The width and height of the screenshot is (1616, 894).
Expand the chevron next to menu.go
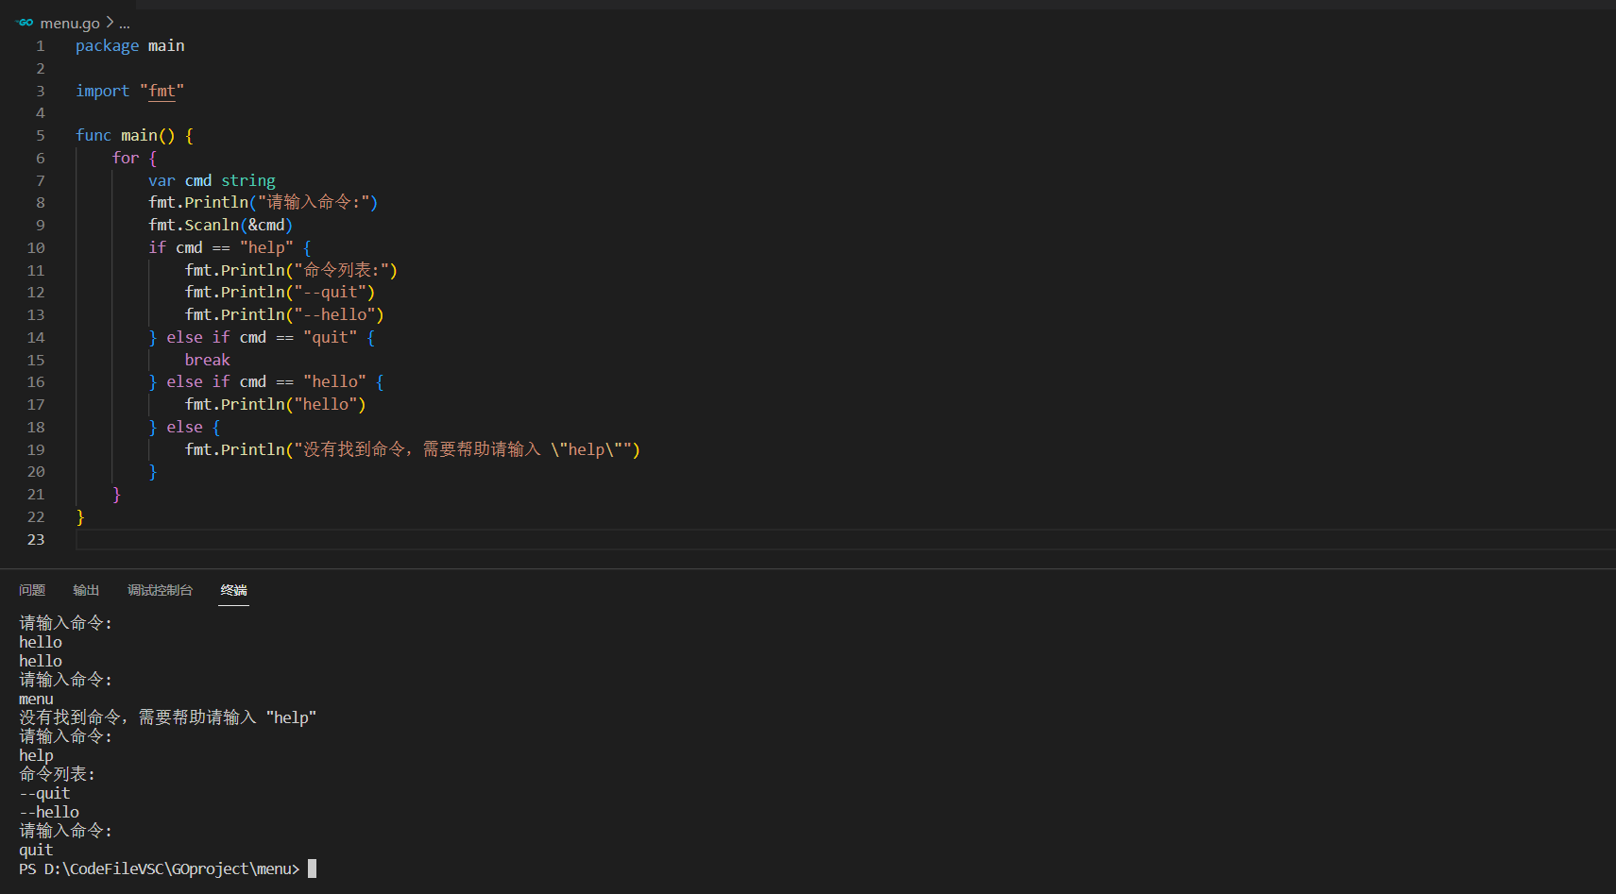pyautogui.click(x=109, y=23)
